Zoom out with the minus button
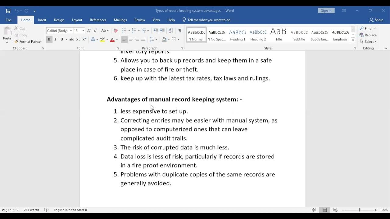Screen dimensions: 390x219 click(343, 210)
